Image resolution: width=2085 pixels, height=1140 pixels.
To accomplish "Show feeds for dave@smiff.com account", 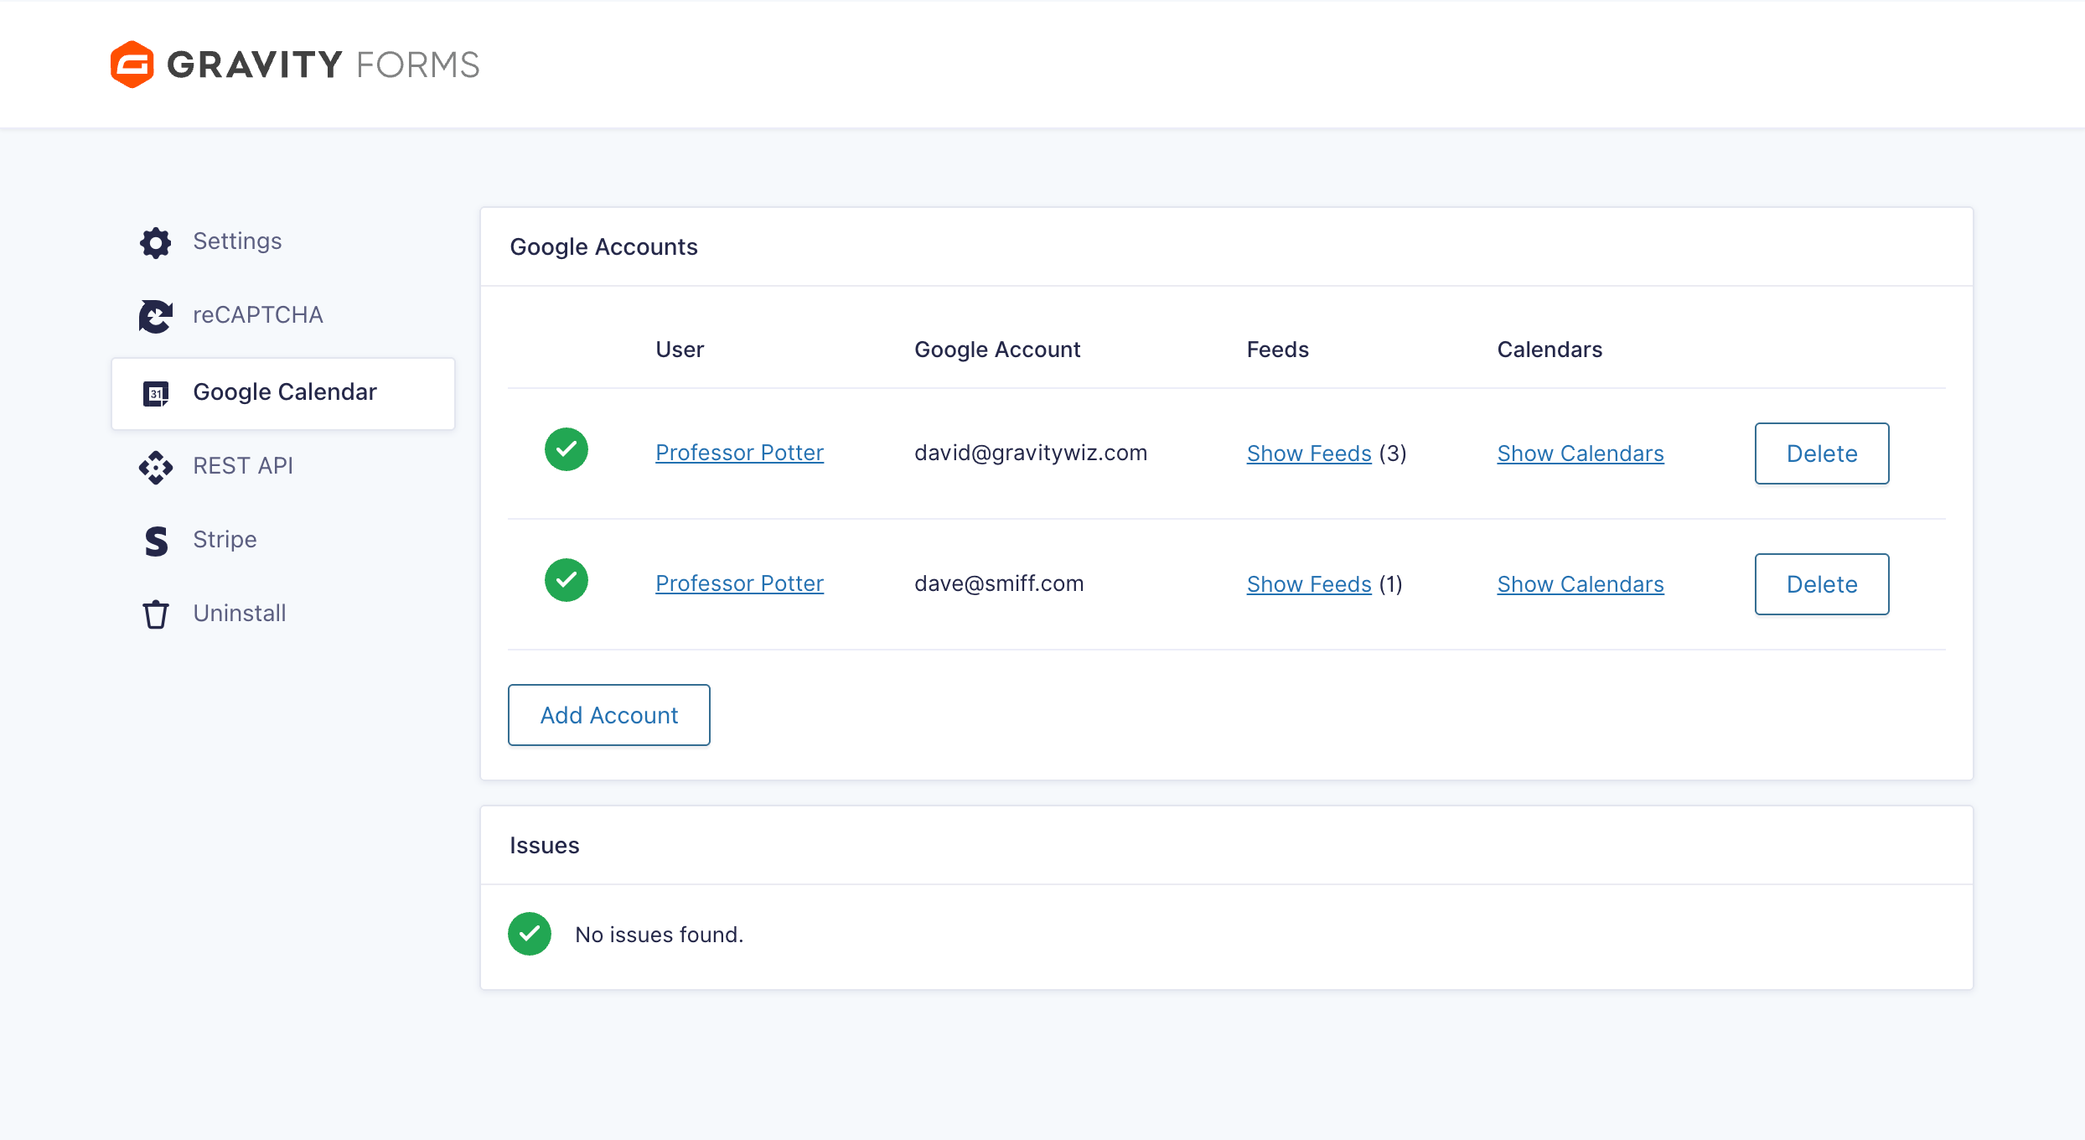I will click(x=1309, y=584).
